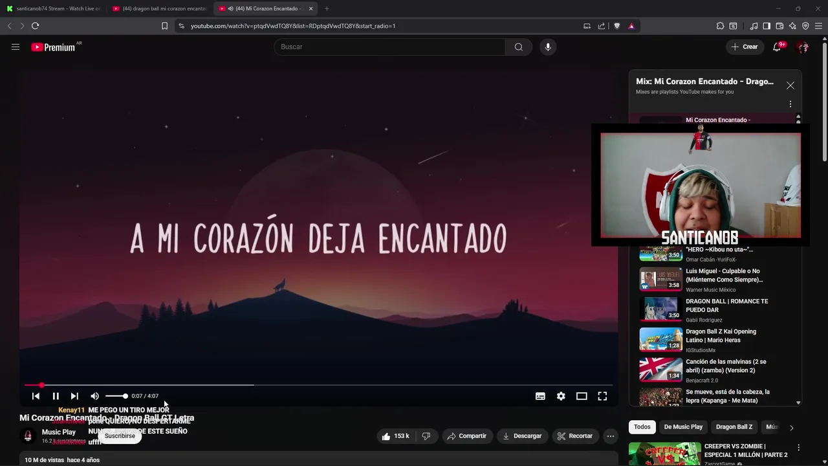Open the browser extensions puzzle icon
The image size is (828, 466).
(x=720, y=26)
